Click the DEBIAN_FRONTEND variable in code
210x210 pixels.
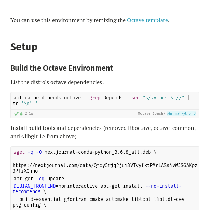click(x=35, y=186)
